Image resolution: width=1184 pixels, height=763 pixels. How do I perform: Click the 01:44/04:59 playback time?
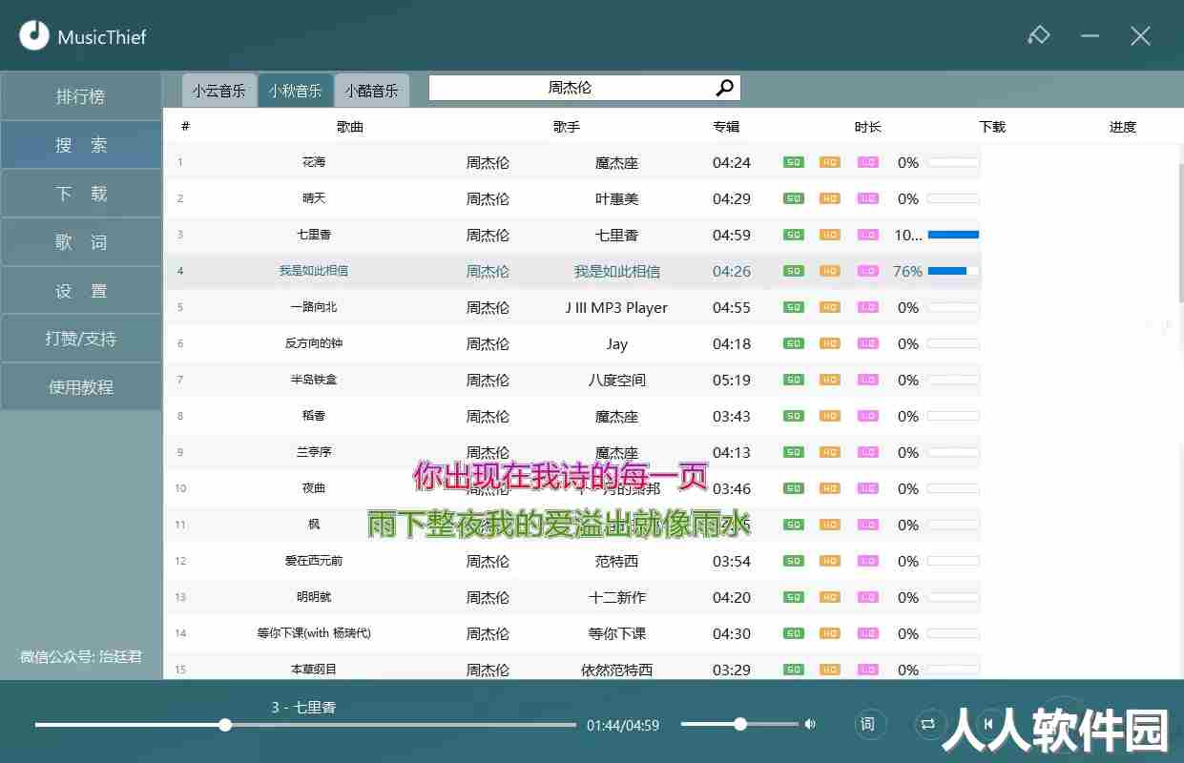point(623,725)
